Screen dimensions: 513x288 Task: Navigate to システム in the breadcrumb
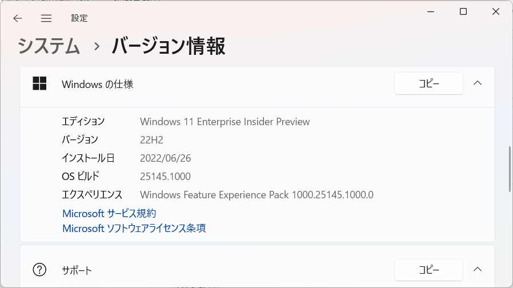(x=49, y=46)
